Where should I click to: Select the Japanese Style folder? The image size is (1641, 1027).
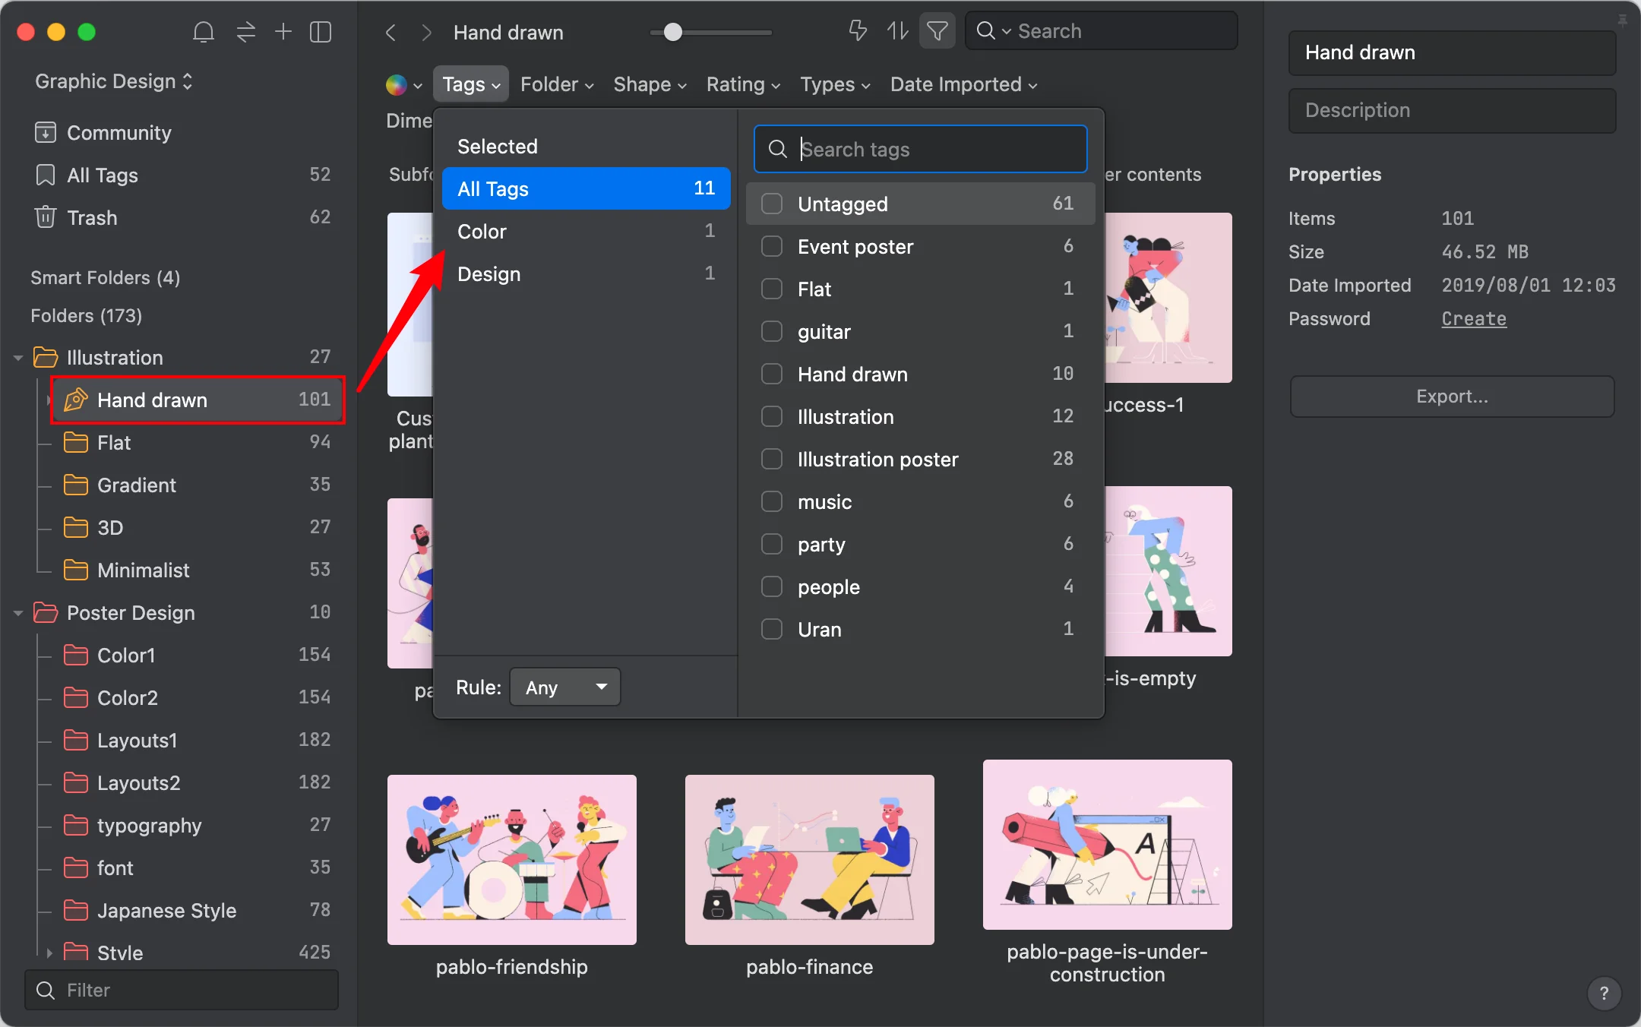click(x=198, y=911)
